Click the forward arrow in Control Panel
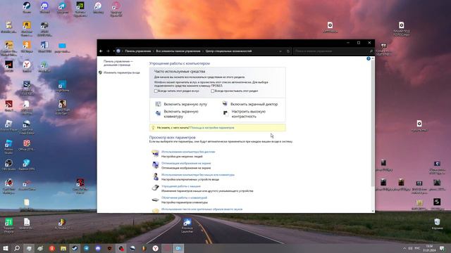The width and height of the screenshot is (451, 253). click(108, 51)
